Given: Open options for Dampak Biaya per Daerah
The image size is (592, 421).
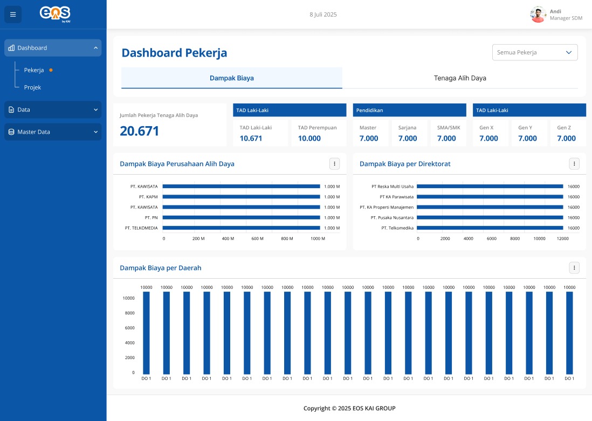Looking at the screenshot, I should click(x=574, y=268).
